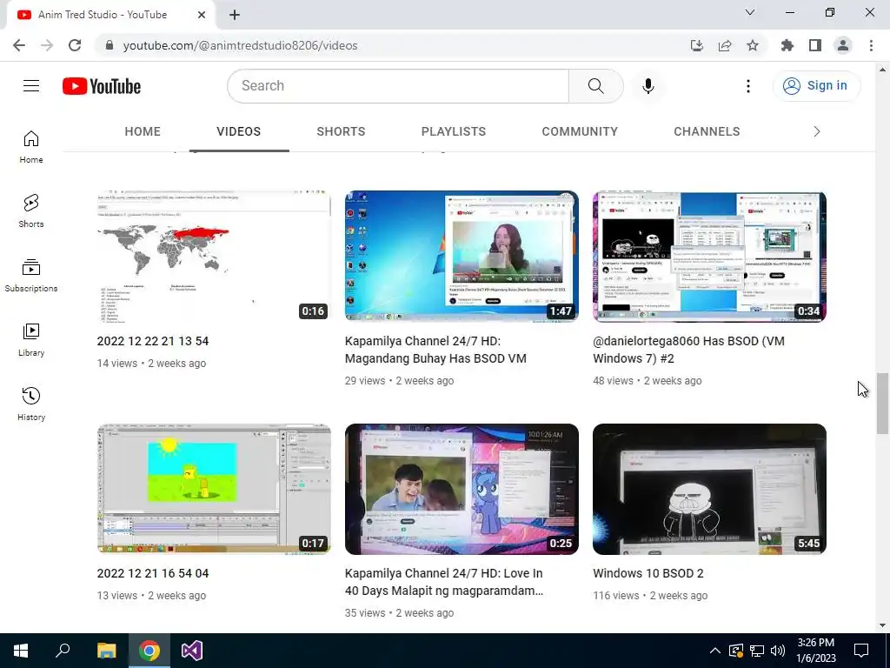The image size is (890, 668).
Task: Open the Chrome profile avatar
Action: click(843, 45)
